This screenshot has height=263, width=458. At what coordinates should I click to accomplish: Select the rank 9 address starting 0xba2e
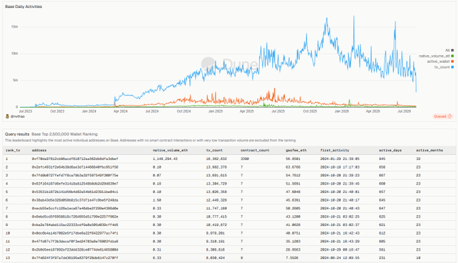75,225
